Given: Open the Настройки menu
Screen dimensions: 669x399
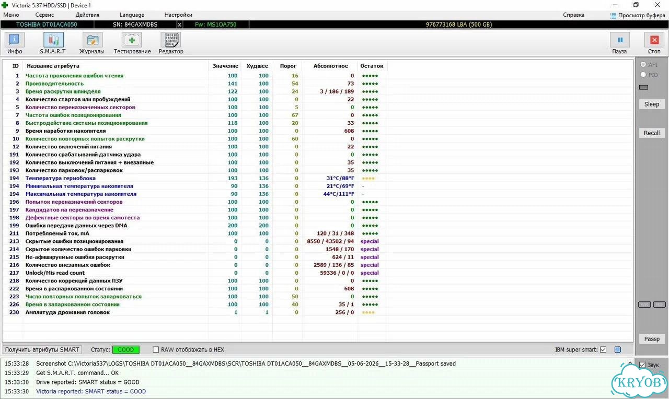Looking at the screenshot, I should [178, 15].
